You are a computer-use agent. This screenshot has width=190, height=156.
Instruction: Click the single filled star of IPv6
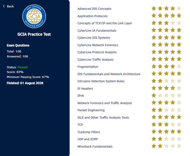point(154,95)
